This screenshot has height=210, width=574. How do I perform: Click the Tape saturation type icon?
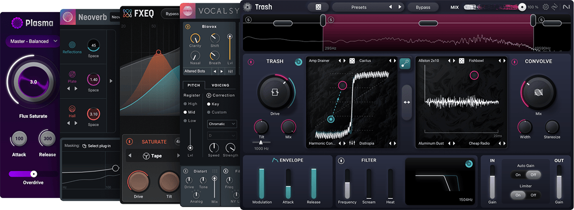click(x=146, y=156)
